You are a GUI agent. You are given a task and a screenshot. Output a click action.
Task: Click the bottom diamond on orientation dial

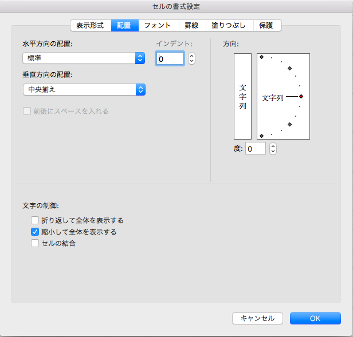(x=261, y=136)
